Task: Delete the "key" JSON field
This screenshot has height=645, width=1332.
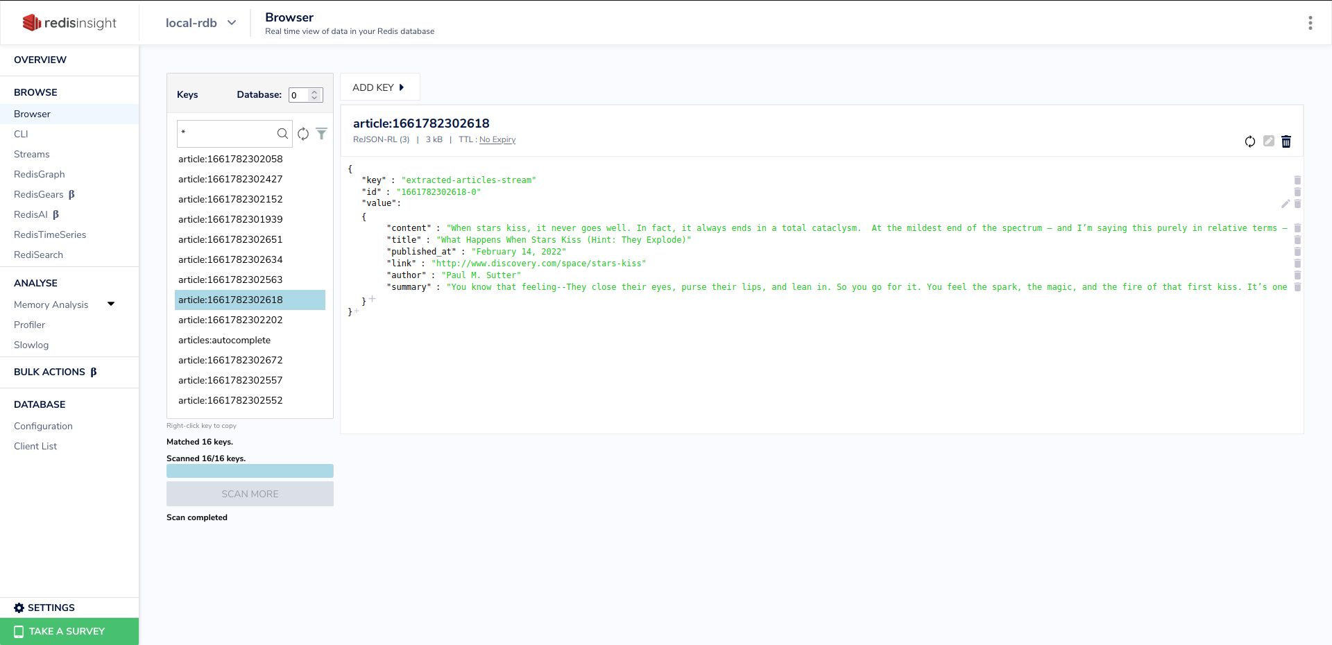Action: [1297, 180]
